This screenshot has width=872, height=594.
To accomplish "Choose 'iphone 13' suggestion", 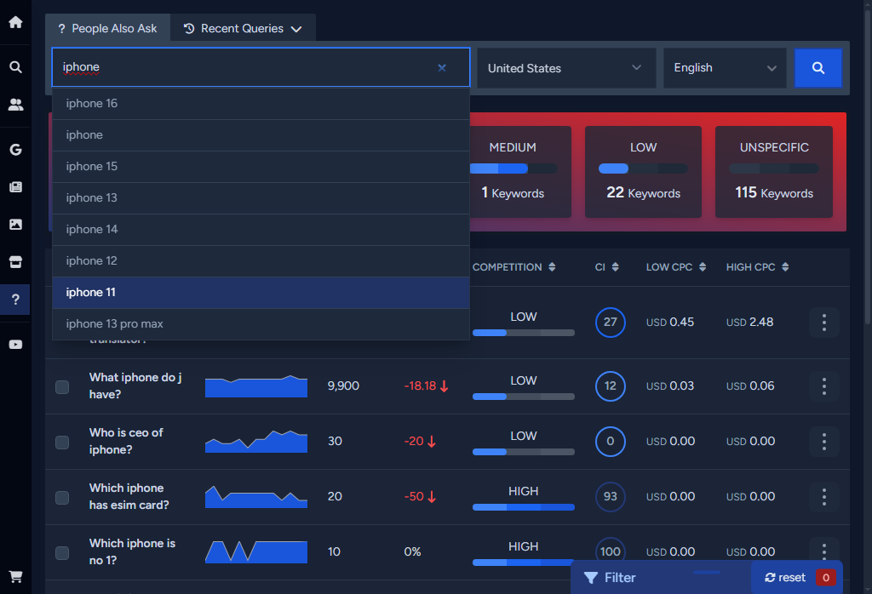I will tap(261, 197).
